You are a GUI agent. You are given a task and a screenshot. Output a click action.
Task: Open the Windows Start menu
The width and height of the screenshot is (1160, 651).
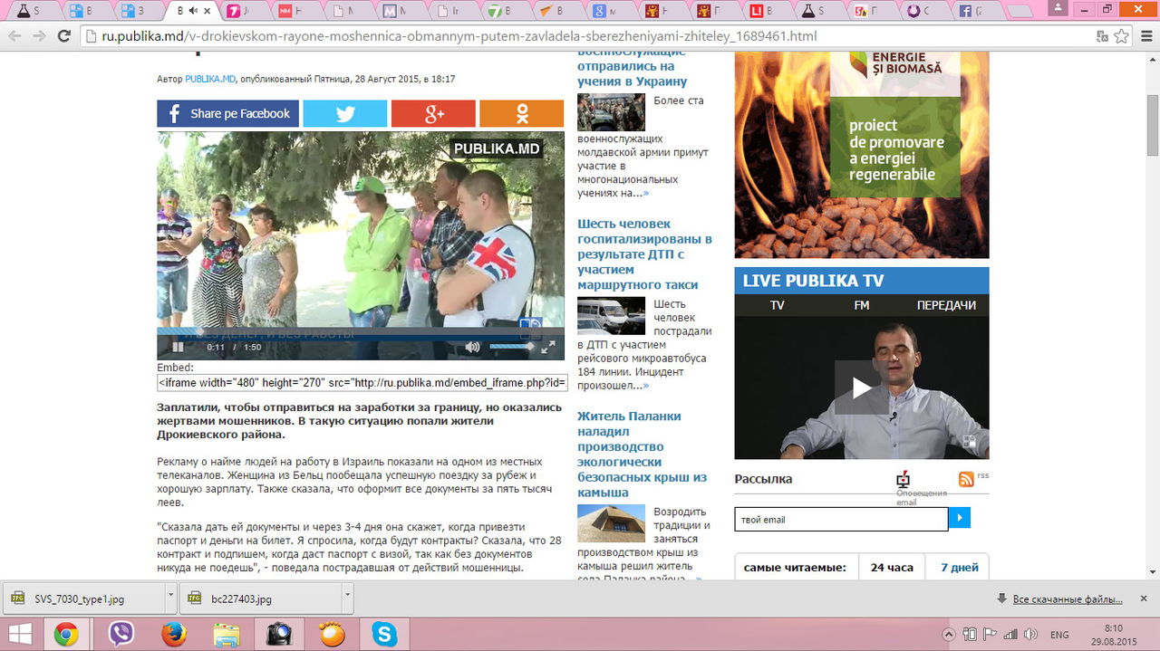pyautogui.click(x=20, y=635)
